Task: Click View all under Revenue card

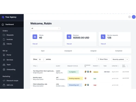Action: pyautogui.click(x=69, y=44)
